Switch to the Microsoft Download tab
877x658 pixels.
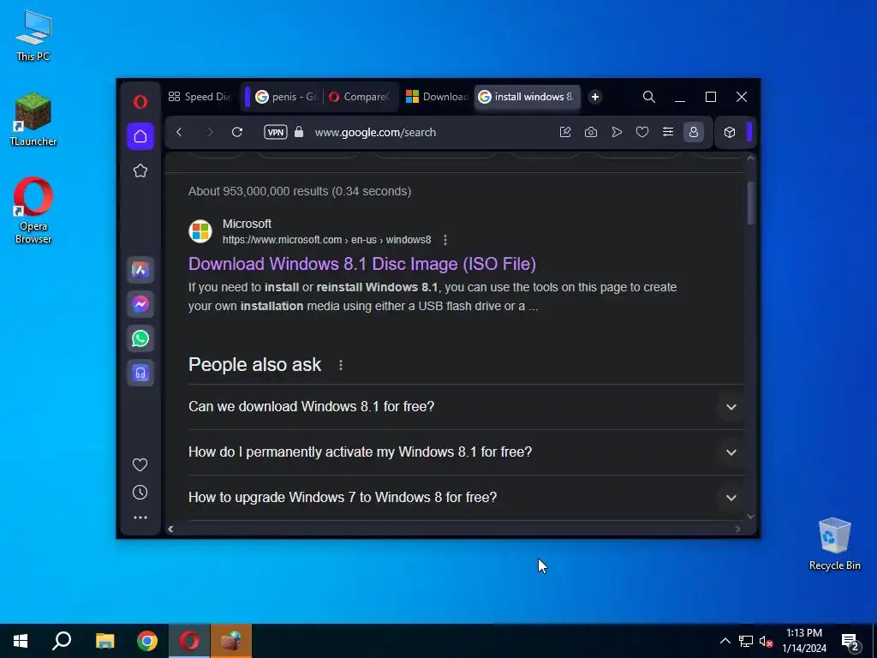click(437, 97)
